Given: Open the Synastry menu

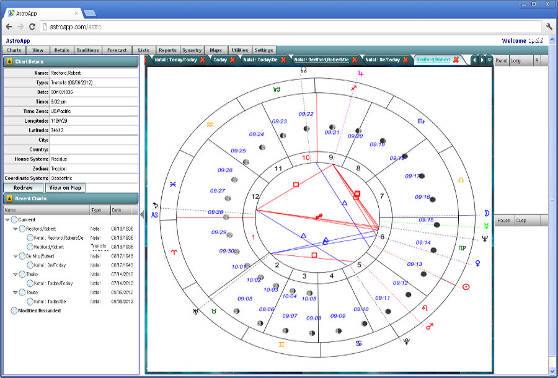Looking at the screenshot, I should [192, 50].
